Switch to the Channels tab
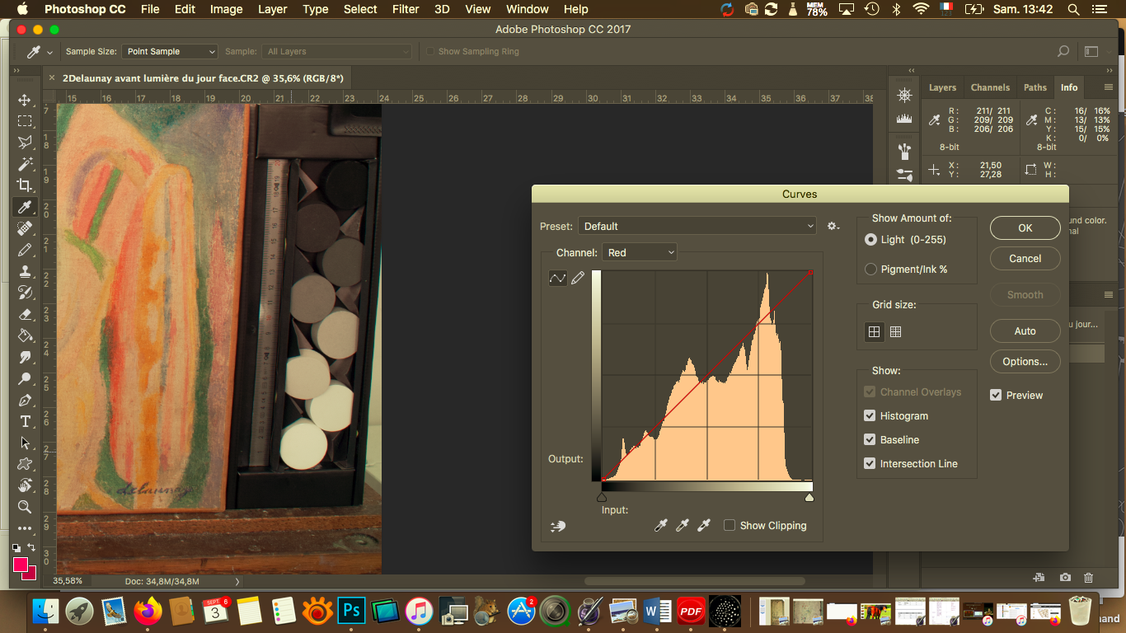Image resolution: width=1126 pixels, height=633 pixels. pyautogui.click(x=990, y=87)
